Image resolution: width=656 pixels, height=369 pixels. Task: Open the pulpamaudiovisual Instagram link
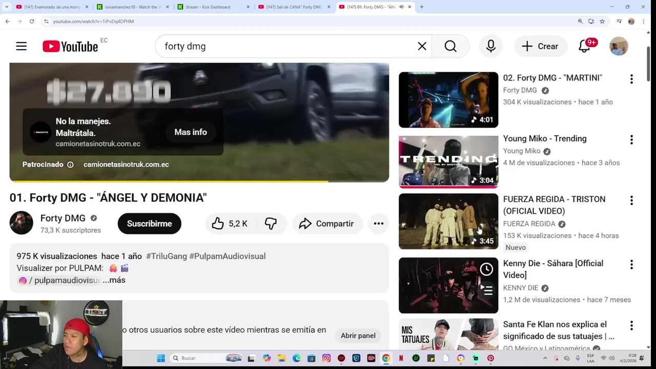[x=59, y=280]
